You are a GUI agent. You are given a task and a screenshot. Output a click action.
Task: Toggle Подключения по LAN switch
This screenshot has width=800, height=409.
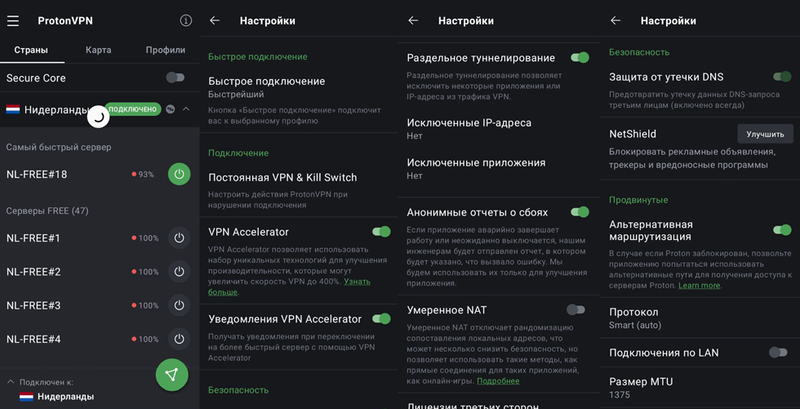778,353
